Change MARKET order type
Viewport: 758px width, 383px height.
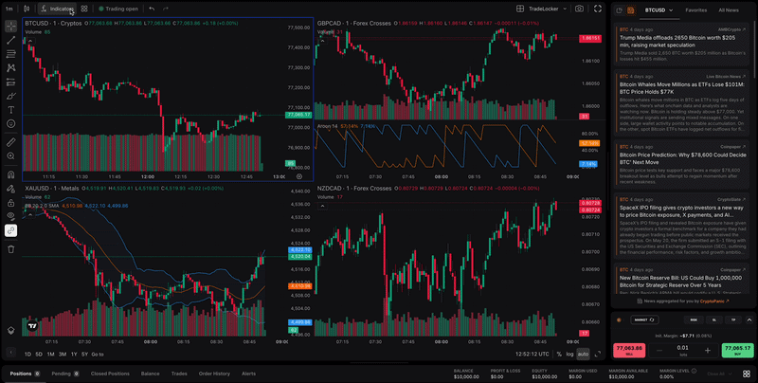click(644, 319)
